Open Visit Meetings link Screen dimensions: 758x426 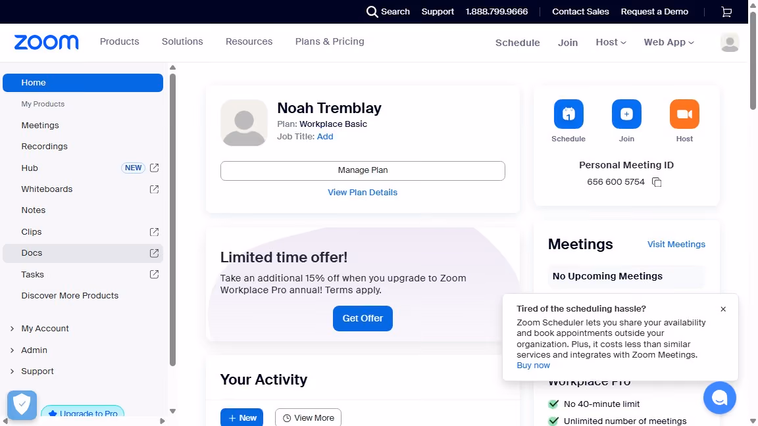point(676,245)
